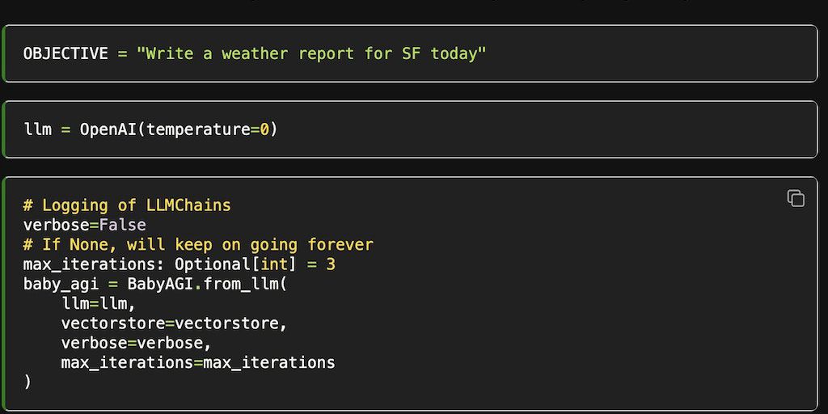Click the OpenAI class name
This screenshot has width=828, height=414.
108,129
